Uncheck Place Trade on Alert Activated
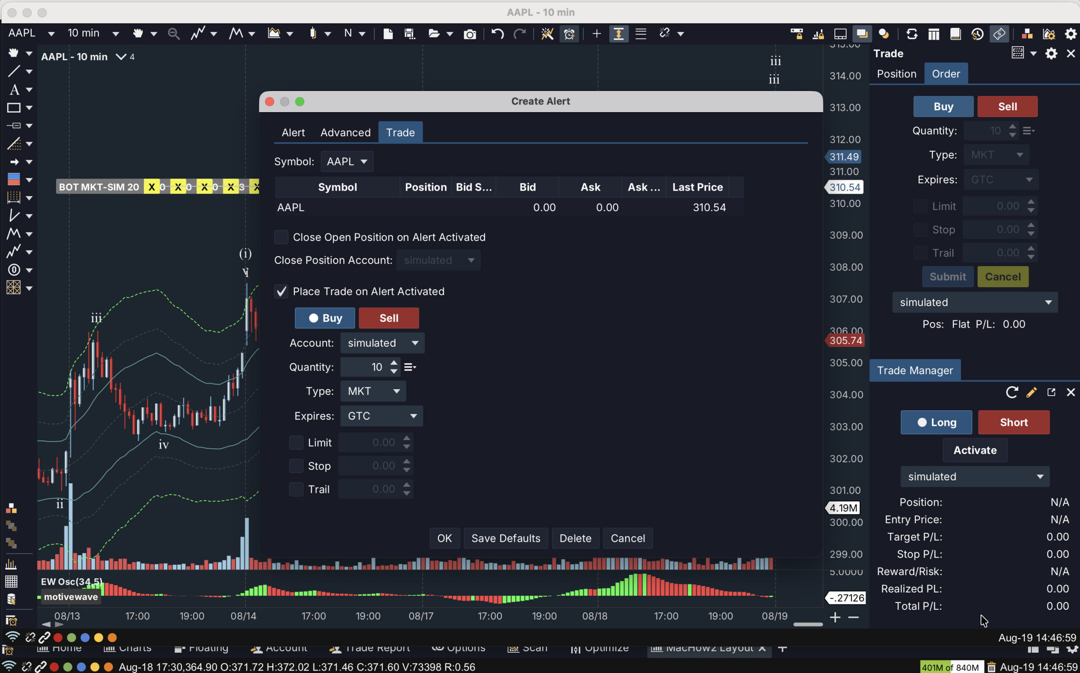Image resolution: width=1080 pixels, height=673 pixels. (x=281, y=291)
